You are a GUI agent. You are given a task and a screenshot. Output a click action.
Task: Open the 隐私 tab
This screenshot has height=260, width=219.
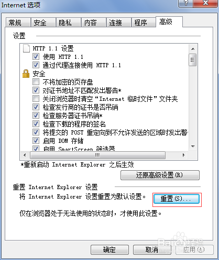69,23
